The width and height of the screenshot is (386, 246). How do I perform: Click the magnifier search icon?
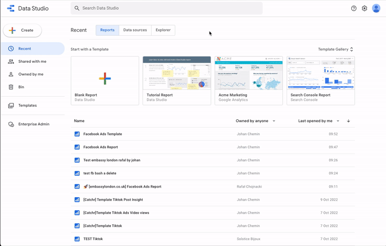[77, 8]
